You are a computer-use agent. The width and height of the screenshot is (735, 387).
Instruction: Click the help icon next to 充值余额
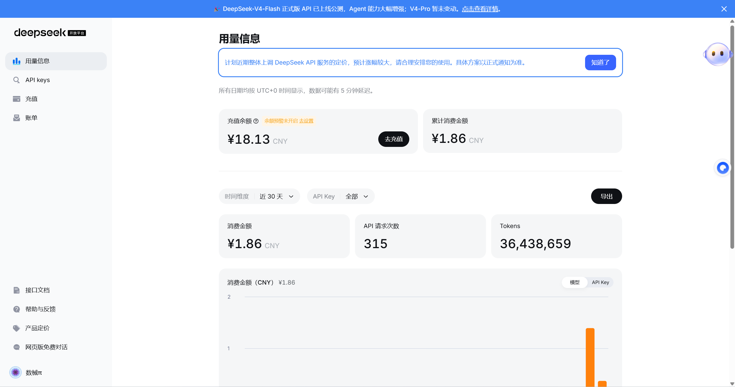tap(256, 121)
